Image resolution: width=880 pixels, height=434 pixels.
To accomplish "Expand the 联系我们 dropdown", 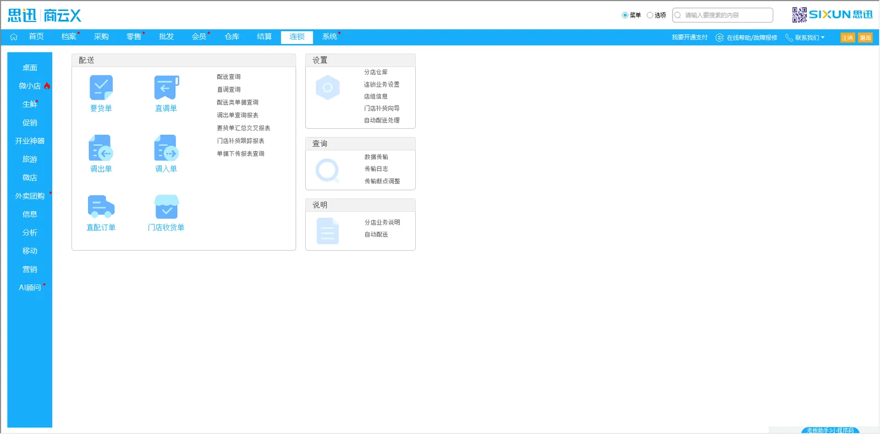I will [823, 37].
